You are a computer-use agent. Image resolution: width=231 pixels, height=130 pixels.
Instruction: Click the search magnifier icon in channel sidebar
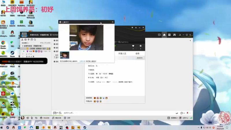click(35, 40)
